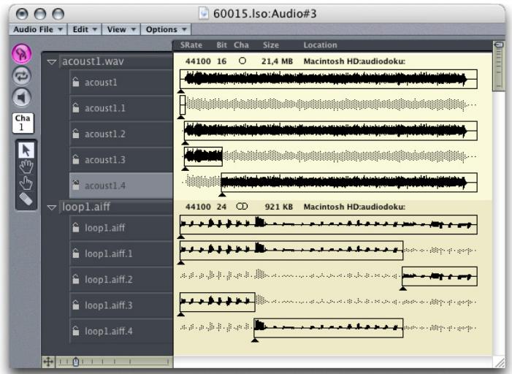
Task: Toggle the lock icon for loop1.aiff.1
Action: (76, 253)
